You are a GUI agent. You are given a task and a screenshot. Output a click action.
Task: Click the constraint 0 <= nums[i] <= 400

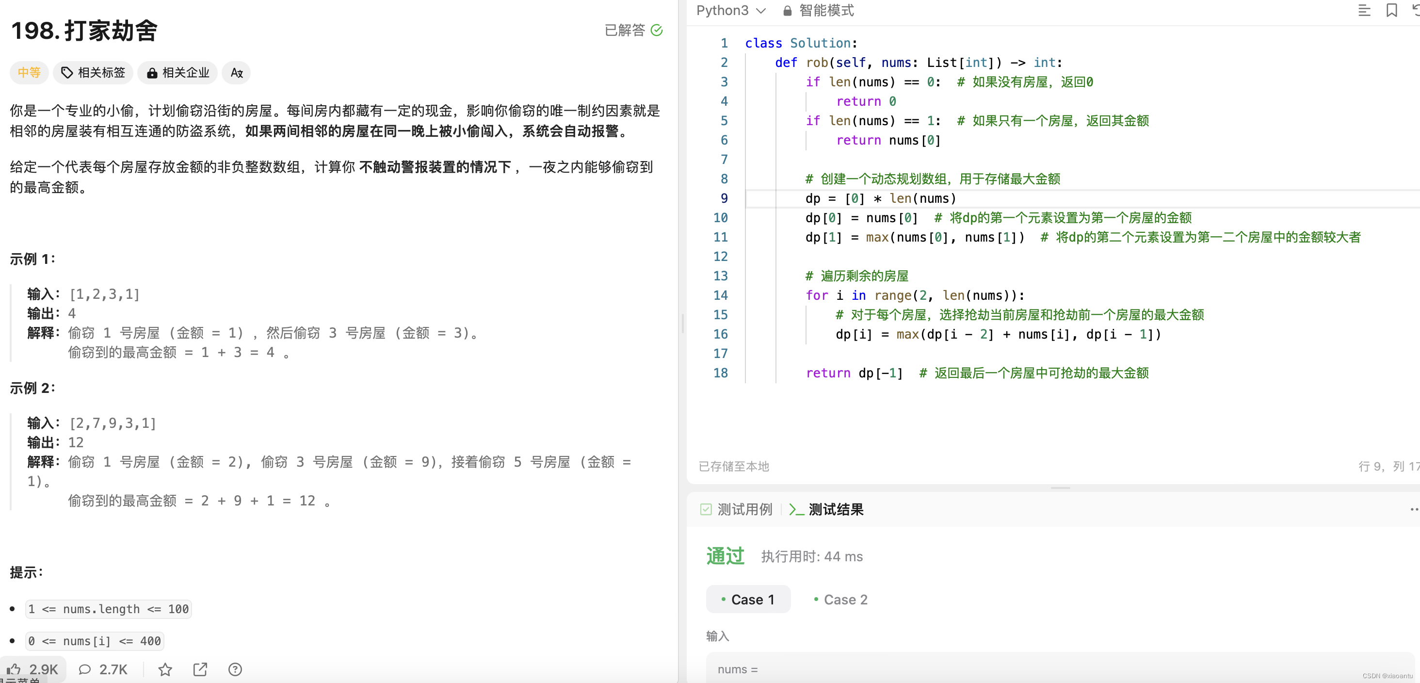coord(95,640)
